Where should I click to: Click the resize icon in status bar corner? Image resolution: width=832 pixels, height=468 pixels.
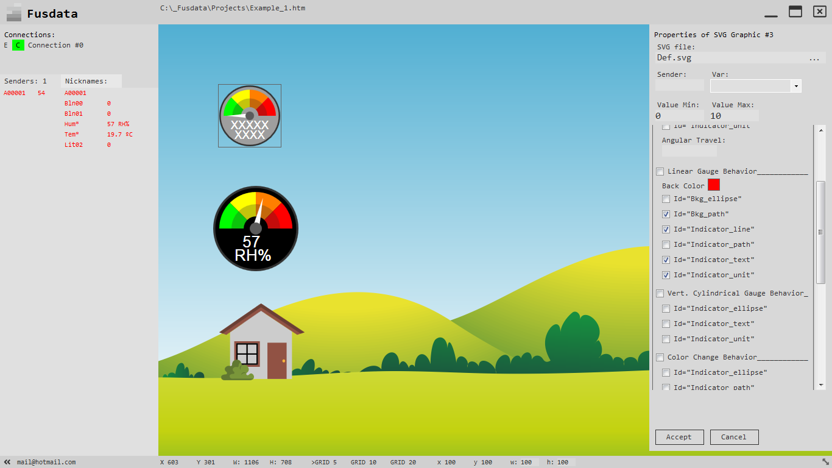(x=825, y=462)
